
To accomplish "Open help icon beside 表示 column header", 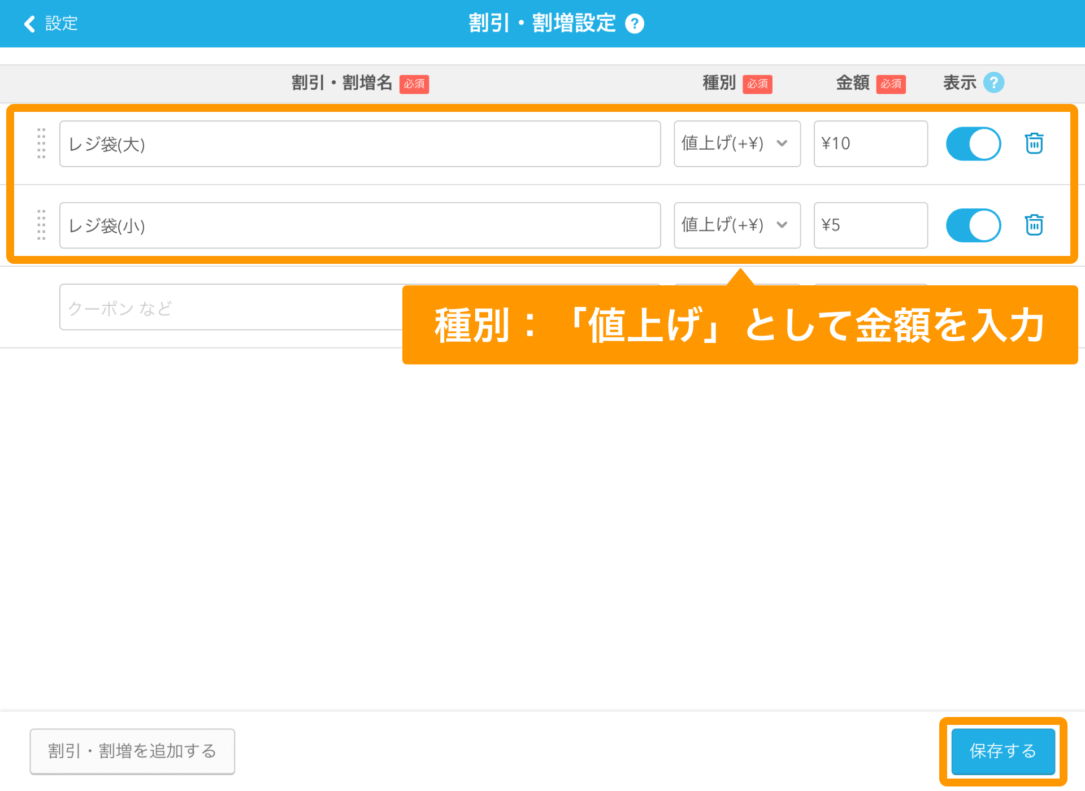I will point(993,83).
